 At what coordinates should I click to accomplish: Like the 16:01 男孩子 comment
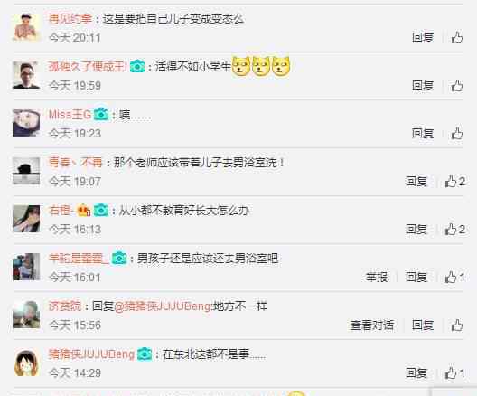click(x=454, y=277)
